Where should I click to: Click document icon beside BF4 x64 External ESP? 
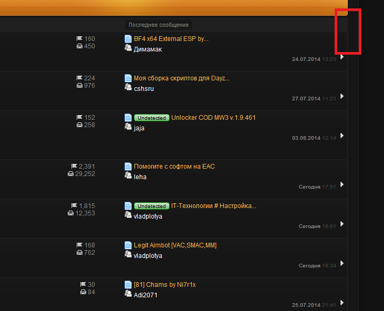128,39
